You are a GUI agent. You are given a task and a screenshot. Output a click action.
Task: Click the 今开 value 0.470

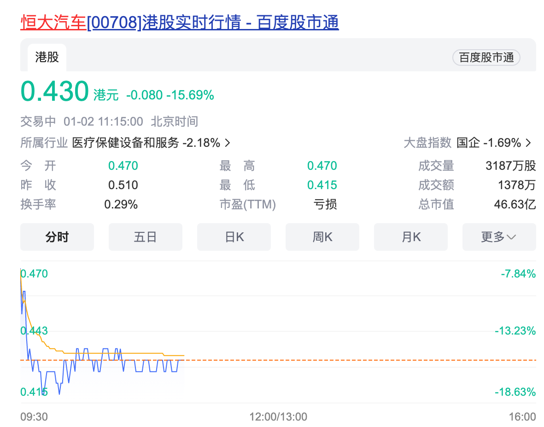(123, 166)
